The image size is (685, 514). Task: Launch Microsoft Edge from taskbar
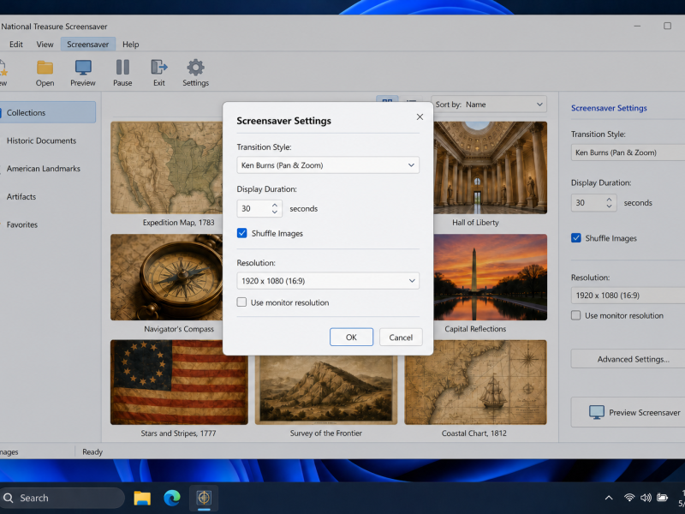coord(172,498)
